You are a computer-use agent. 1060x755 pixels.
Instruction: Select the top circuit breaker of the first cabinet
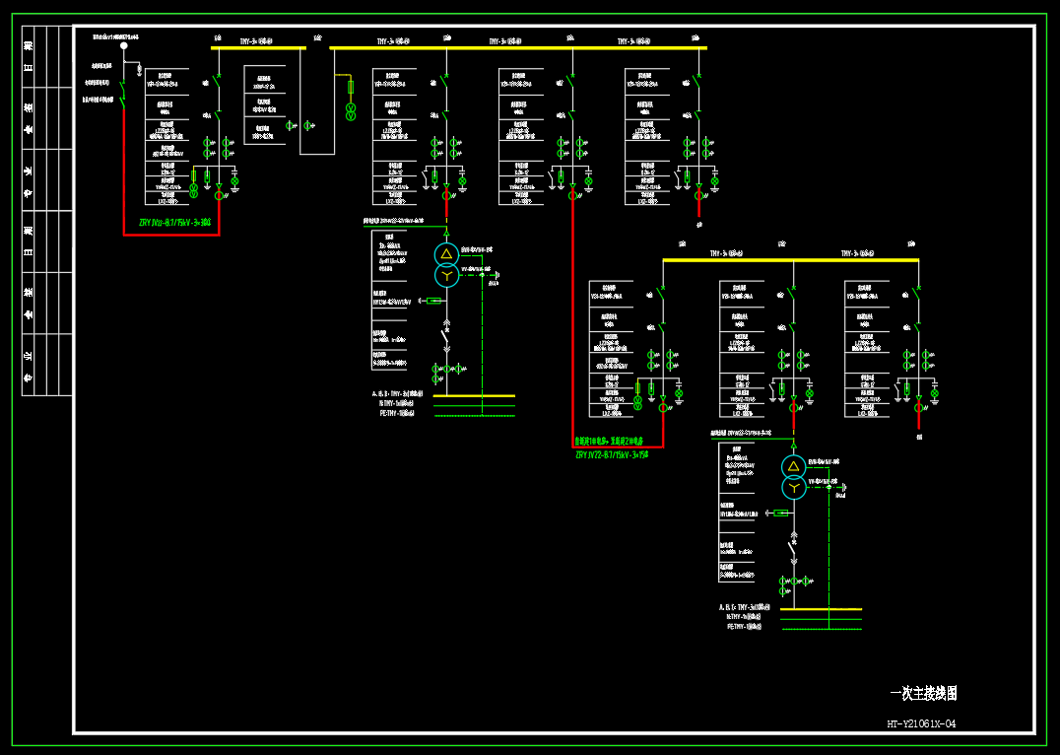tap(219, 83)
